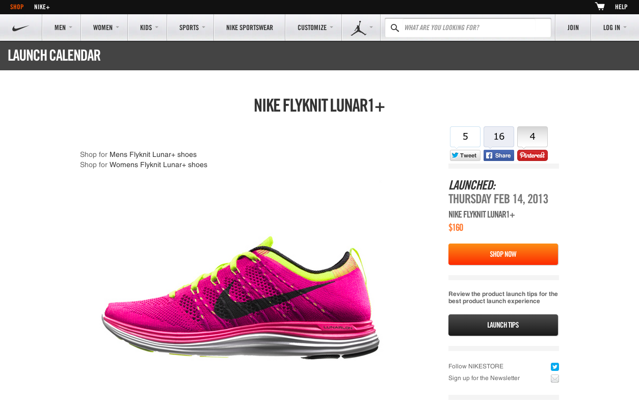Click the Nike Flyknit Lunar1+ page title
The height and width of the screenshot is (403, 639).
[x=320, y=105]
